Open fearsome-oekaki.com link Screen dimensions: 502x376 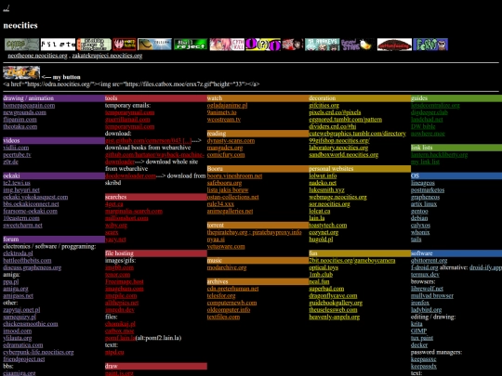click(x=30, y=211)
